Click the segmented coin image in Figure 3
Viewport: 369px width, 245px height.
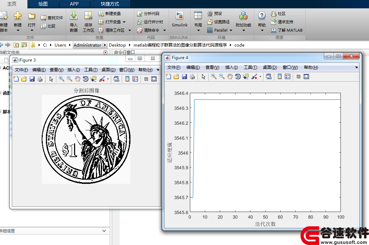[86, 139]
